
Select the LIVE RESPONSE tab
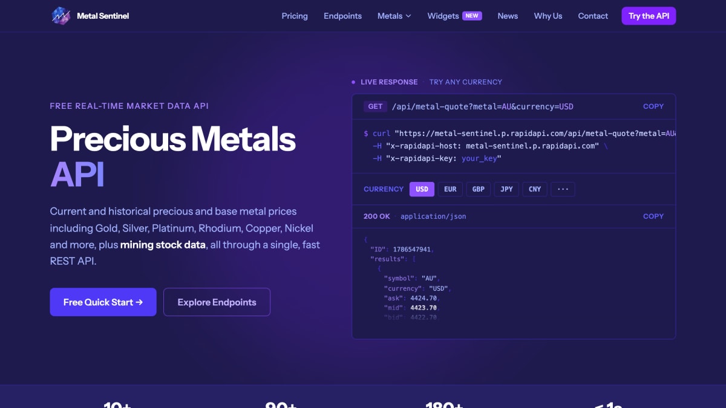point(389,82)
